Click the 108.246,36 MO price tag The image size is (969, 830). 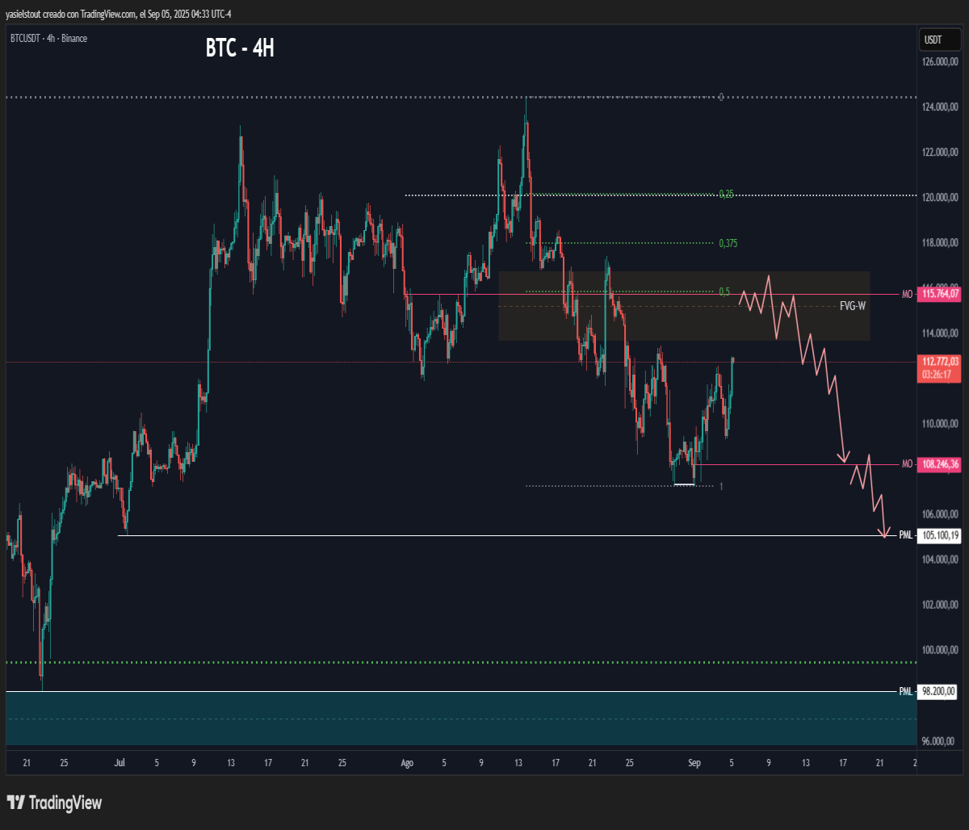pyautogui.click(x=939, y=464)
